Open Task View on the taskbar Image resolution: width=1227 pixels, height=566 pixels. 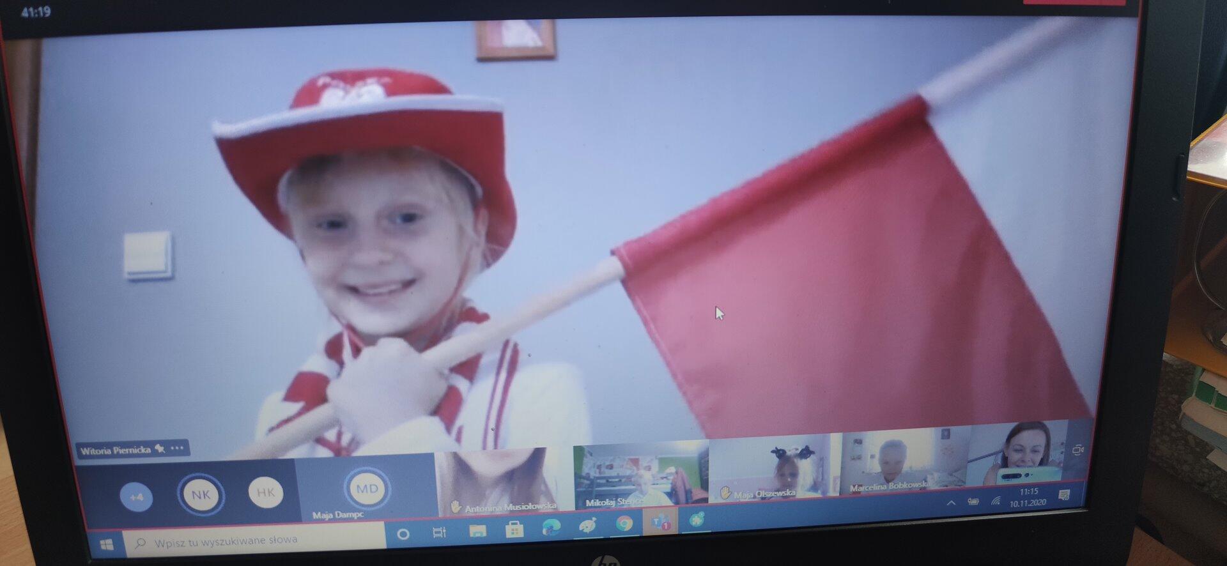click(439, 532)
